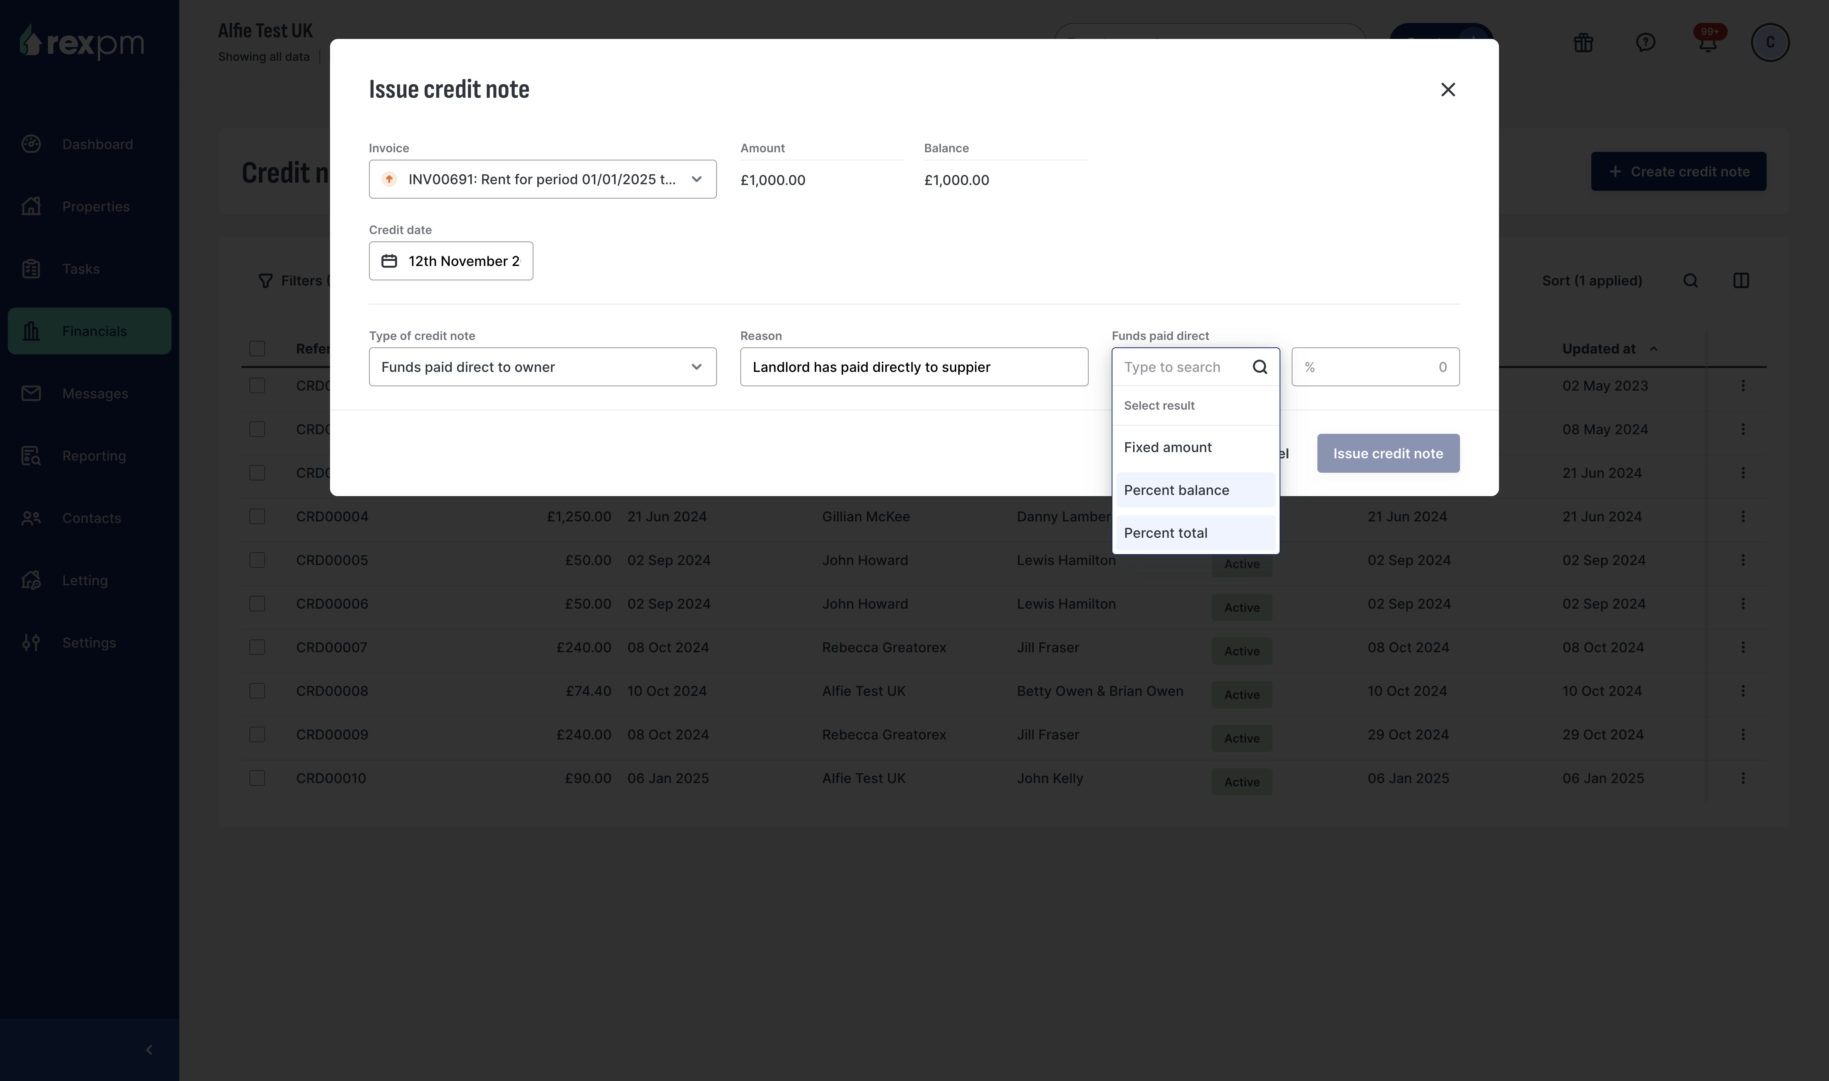The image size is (1829, 1081).
Task: Click the search magnifier in Funds paid direct
Action: (1260, 367)
